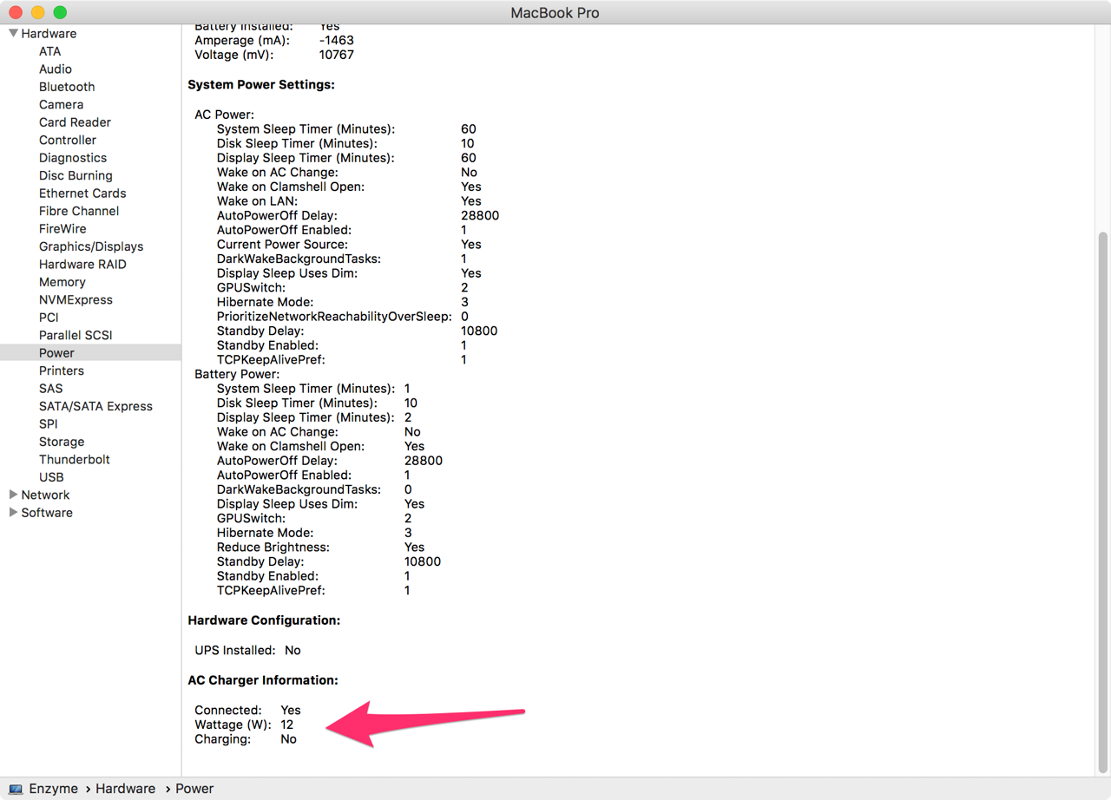The width and height of the screenshot is (1111, 800).
Task: Collapse the Hardware category
Action: click(13, 34)
